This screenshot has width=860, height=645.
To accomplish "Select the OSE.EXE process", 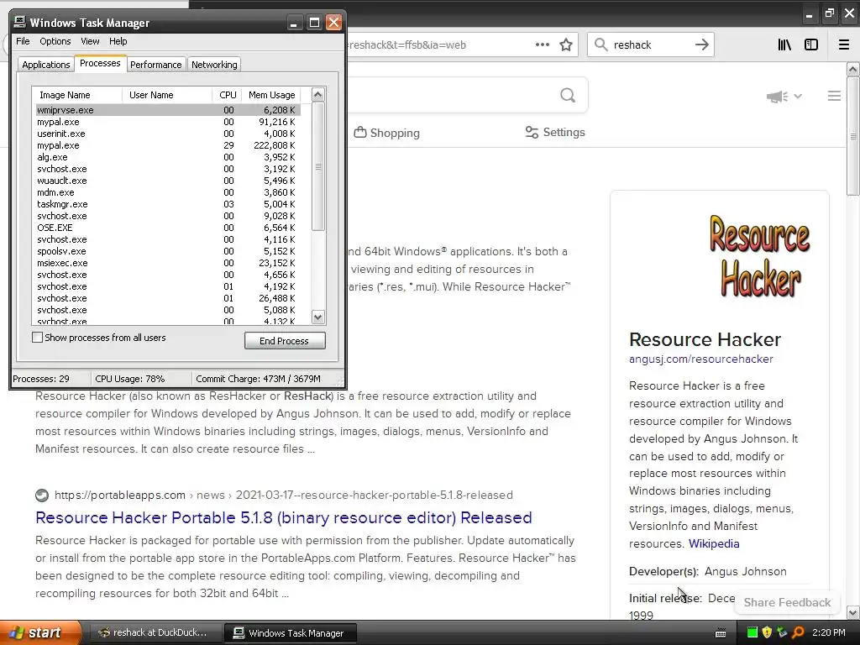I will point(168,228).
